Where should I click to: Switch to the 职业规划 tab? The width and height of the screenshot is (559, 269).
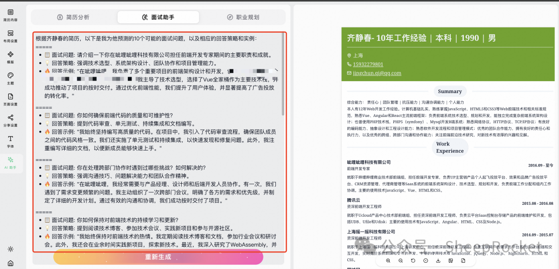coord(243,17)
